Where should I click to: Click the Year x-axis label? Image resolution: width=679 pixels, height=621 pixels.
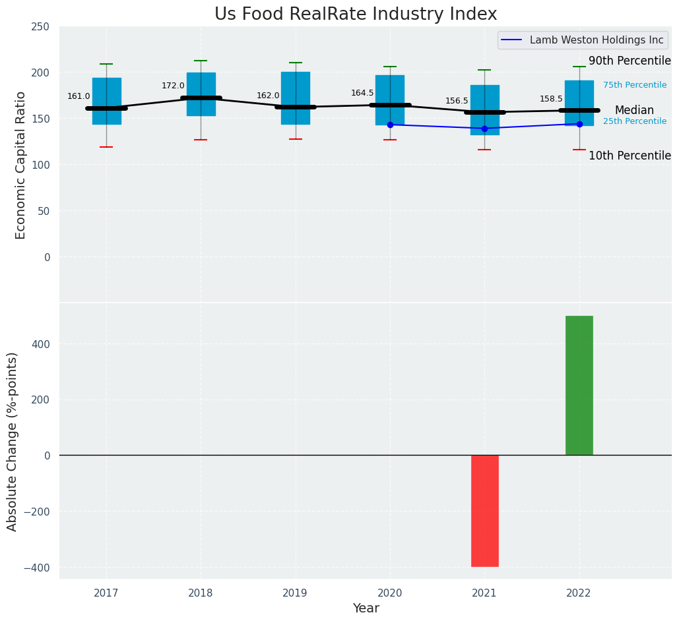point(366,608)
